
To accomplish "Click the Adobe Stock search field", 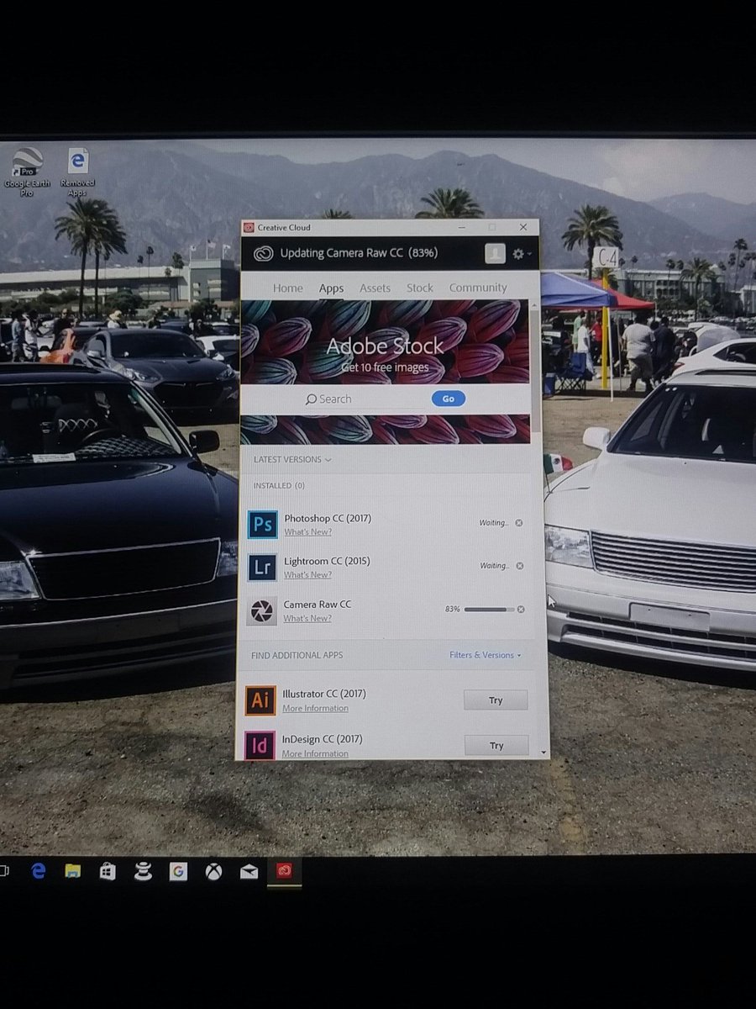I will 365,399.
